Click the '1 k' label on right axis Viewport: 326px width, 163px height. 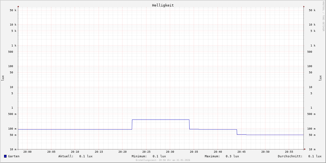313,46
